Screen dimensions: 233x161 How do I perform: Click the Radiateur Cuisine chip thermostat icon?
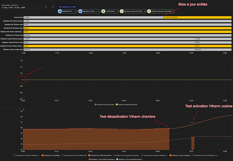tap(80, 11)
